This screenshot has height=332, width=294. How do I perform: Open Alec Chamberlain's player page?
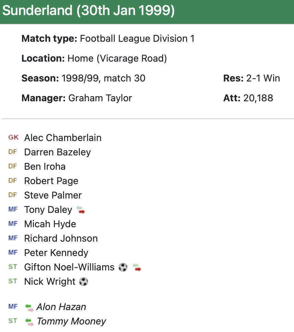click(x=63, y=138)
